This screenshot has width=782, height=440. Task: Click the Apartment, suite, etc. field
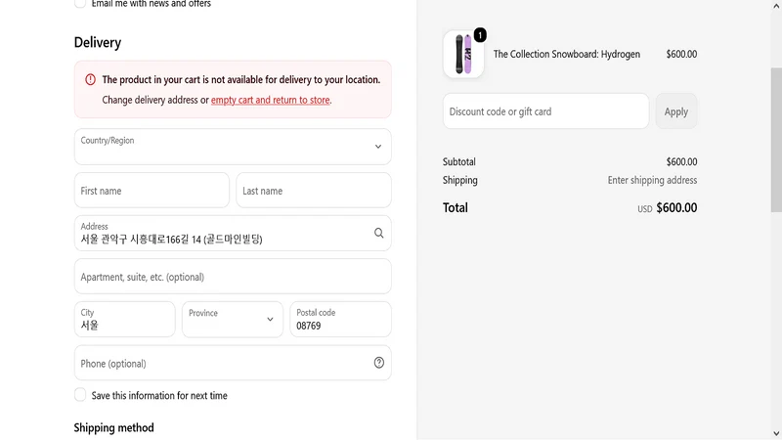[233, 277]
